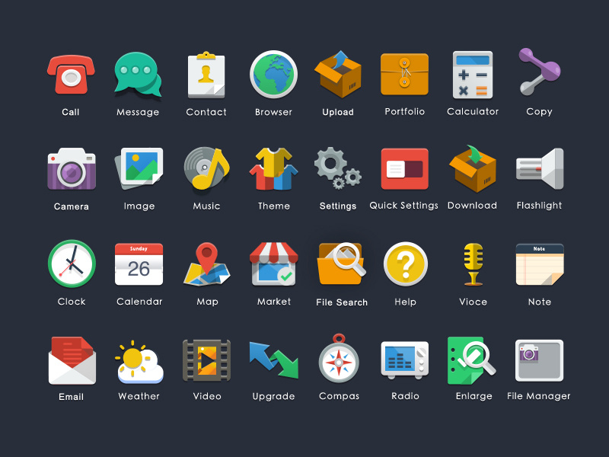Open the Call app icon

click(x=71, y=74)
